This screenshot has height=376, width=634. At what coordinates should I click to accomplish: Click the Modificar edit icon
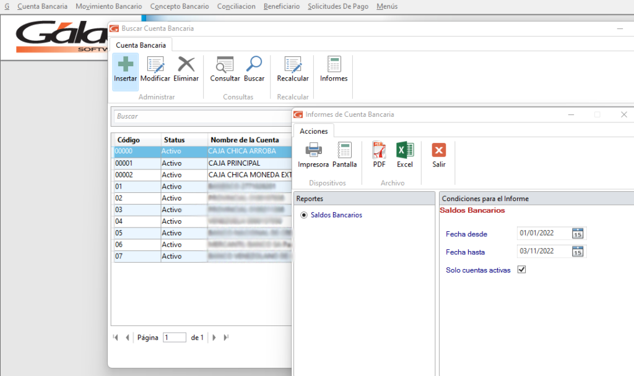155,65
